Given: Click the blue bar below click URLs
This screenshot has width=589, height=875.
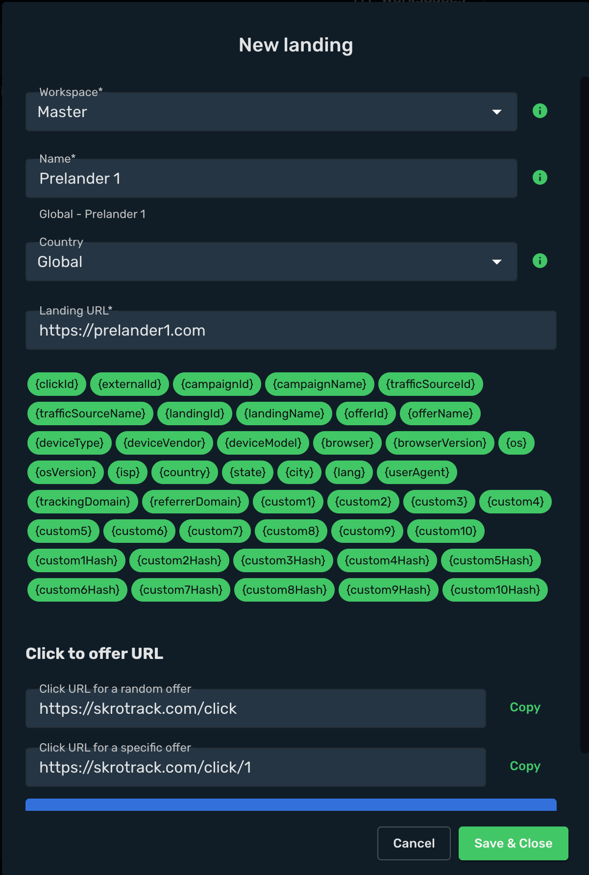Looking at the screenshot, I should click(291, 805).
